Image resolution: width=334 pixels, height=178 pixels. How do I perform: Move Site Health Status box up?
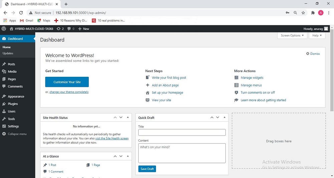(x=115, y=118)
